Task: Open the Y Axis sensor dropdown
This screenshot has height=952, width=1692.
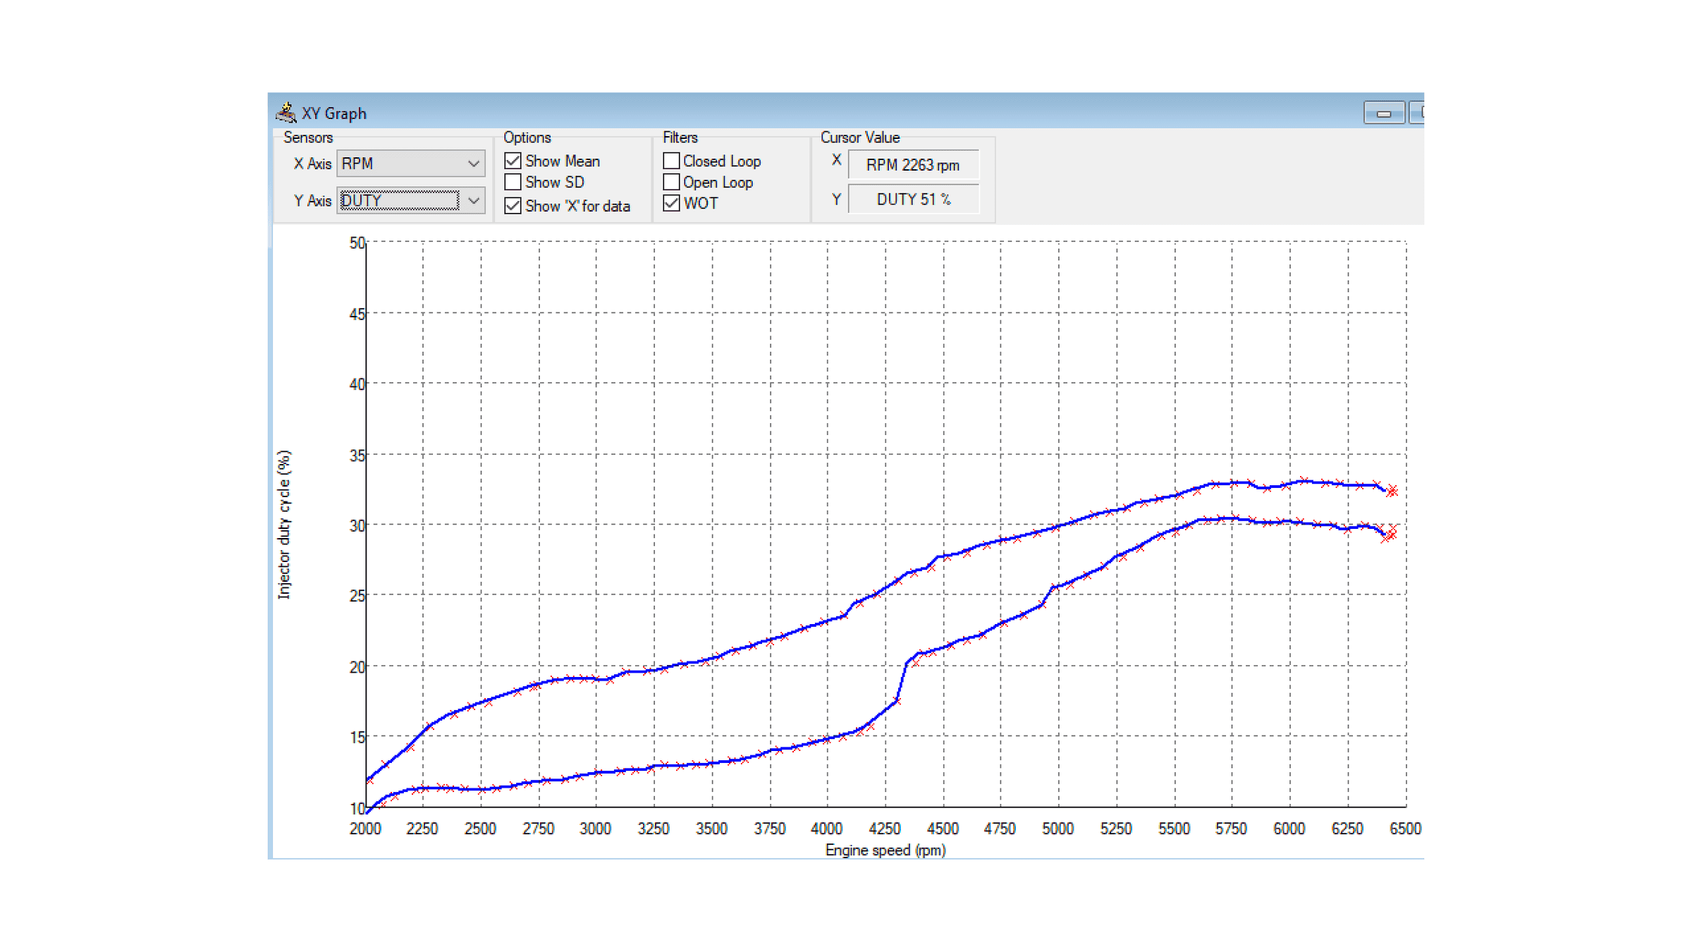Action: (x=473, y=200)
